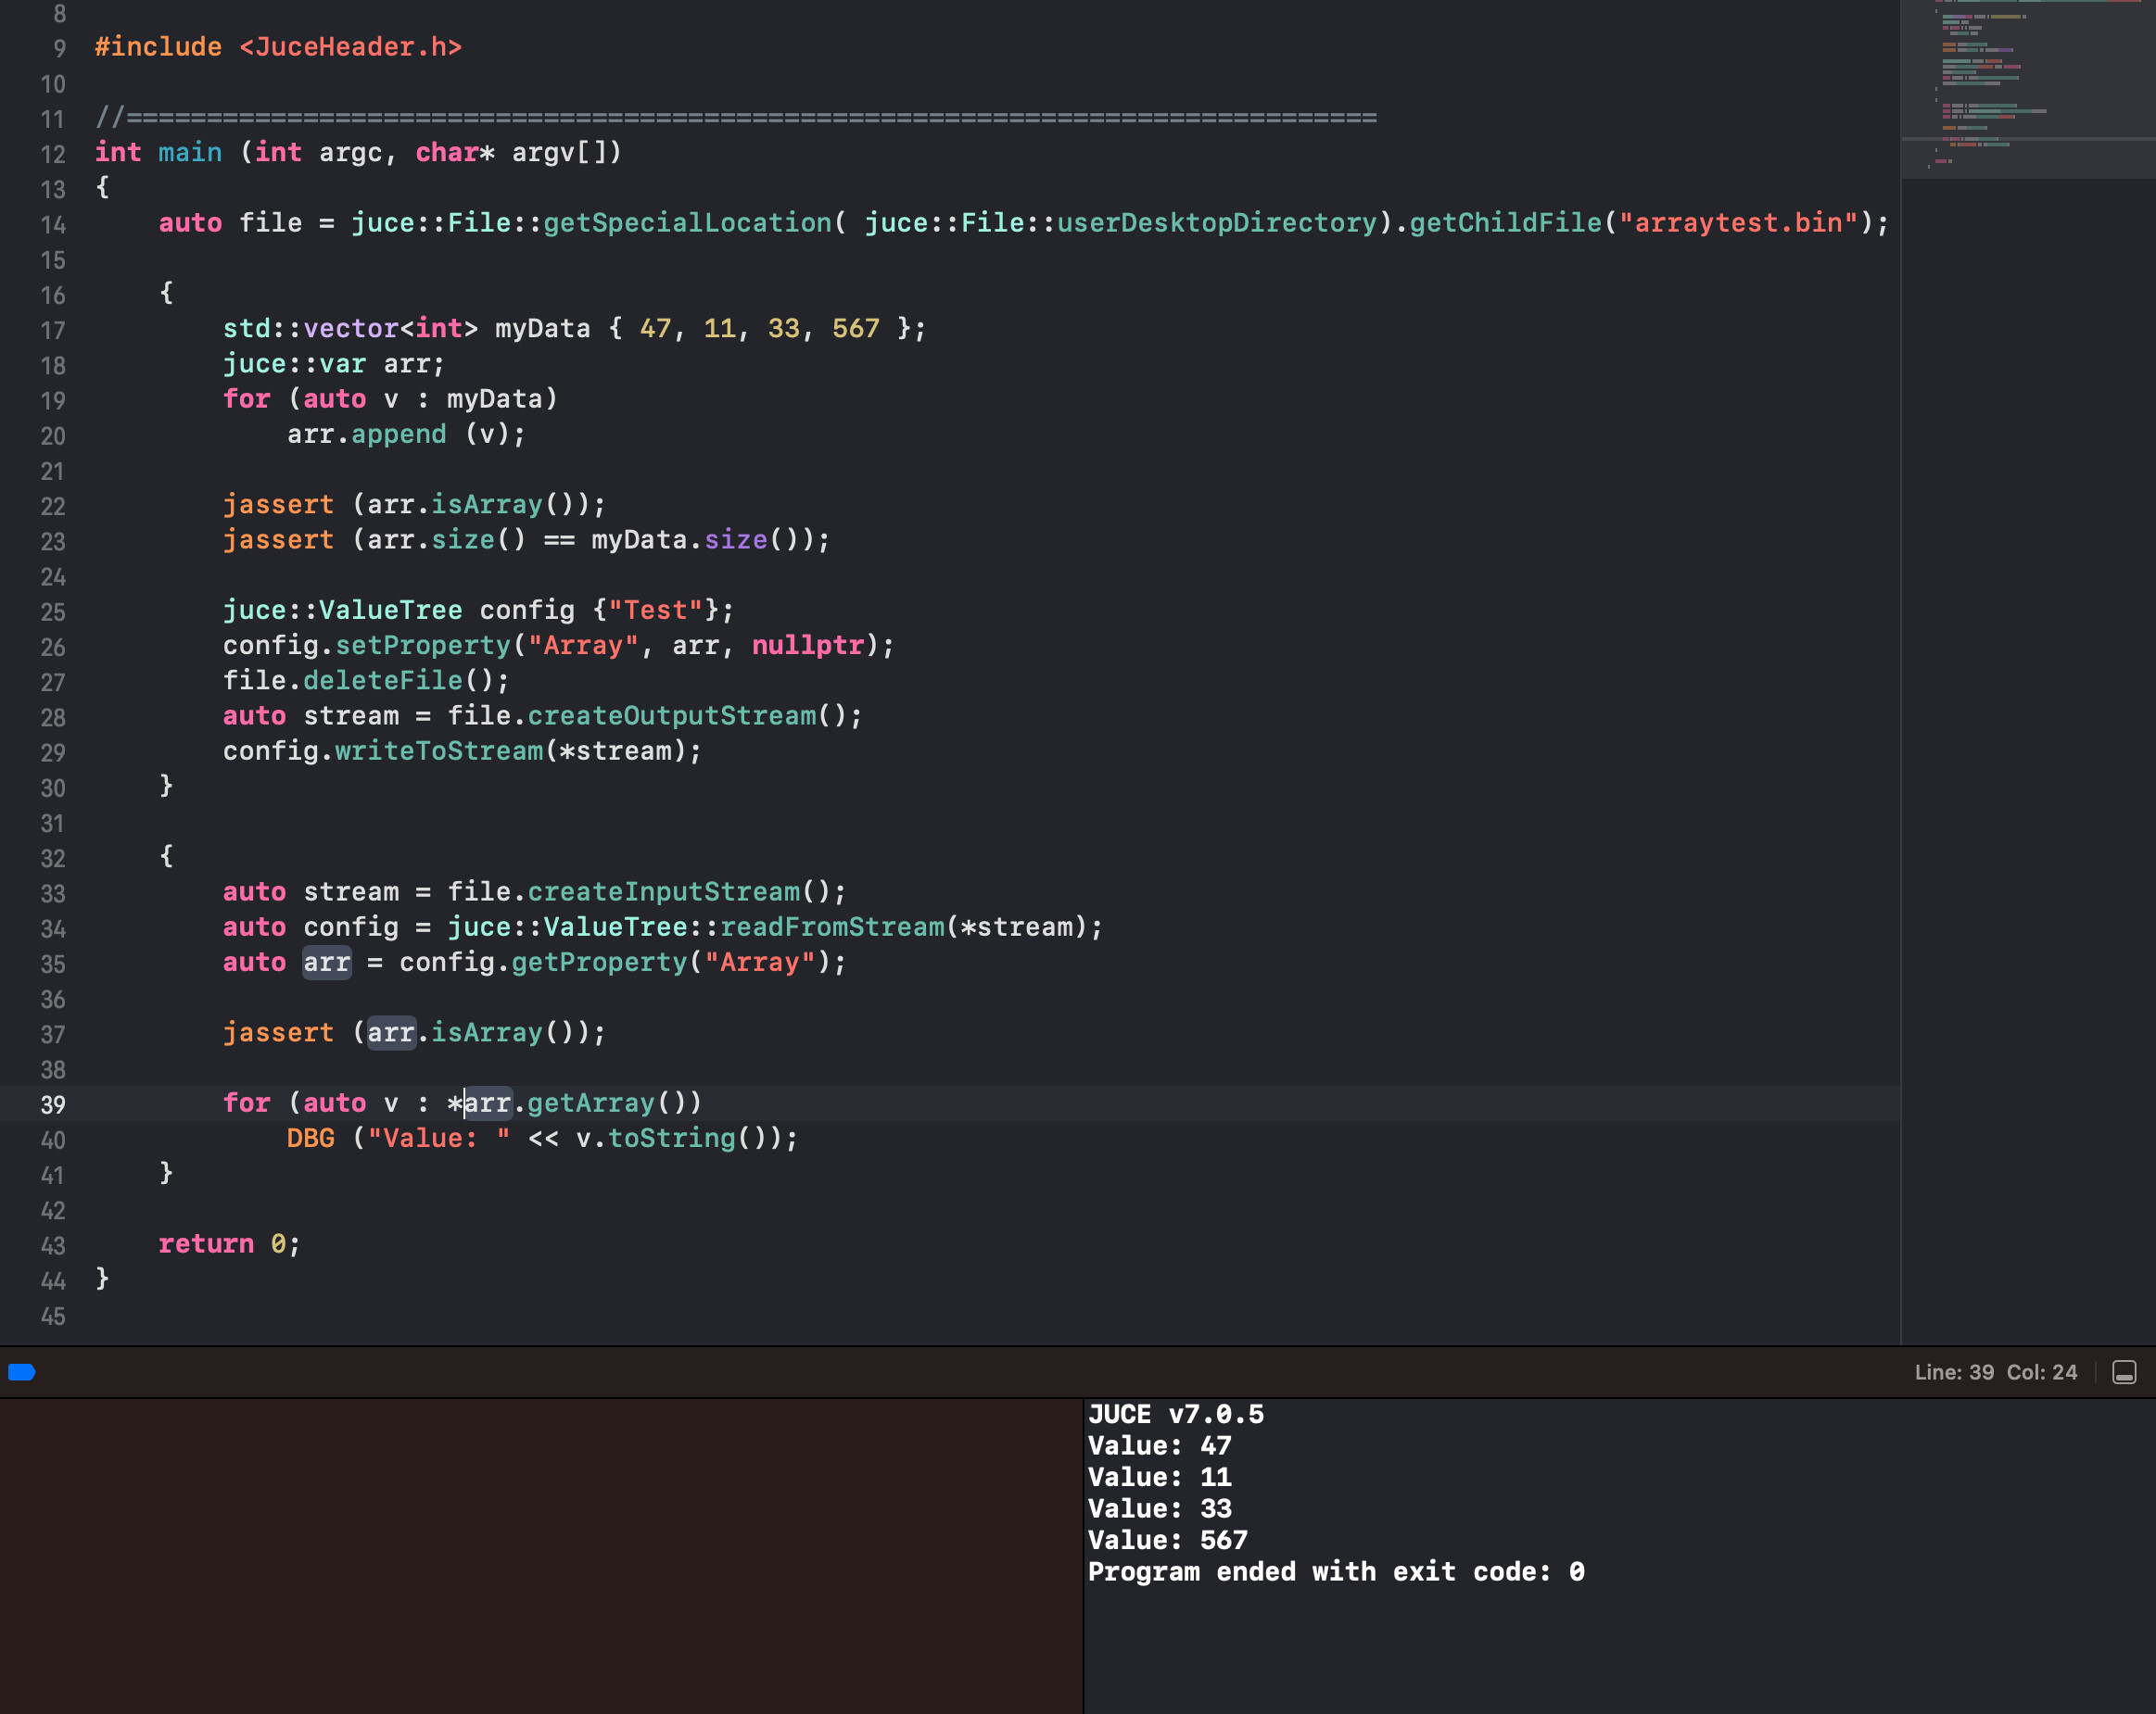Click the console output line Value: 567
This screenshot has width=2156, height=1714.
pyautogui.click(x=1168, y=1540)
